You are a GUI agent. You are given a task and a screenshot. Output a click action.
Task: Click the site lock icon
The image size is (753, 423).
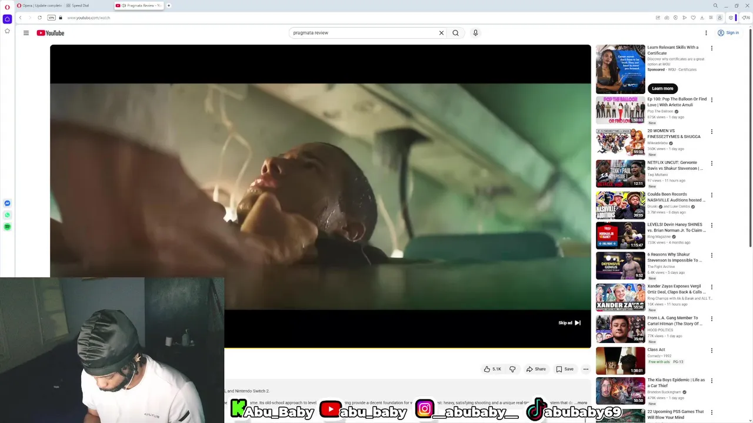pos(61,18)
